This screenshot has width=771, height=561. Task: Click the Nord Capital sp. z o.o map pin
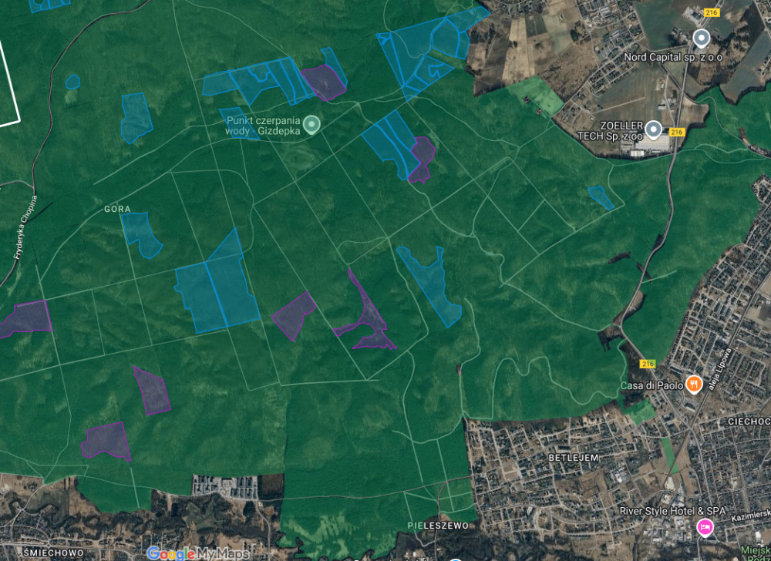[701, 38]
